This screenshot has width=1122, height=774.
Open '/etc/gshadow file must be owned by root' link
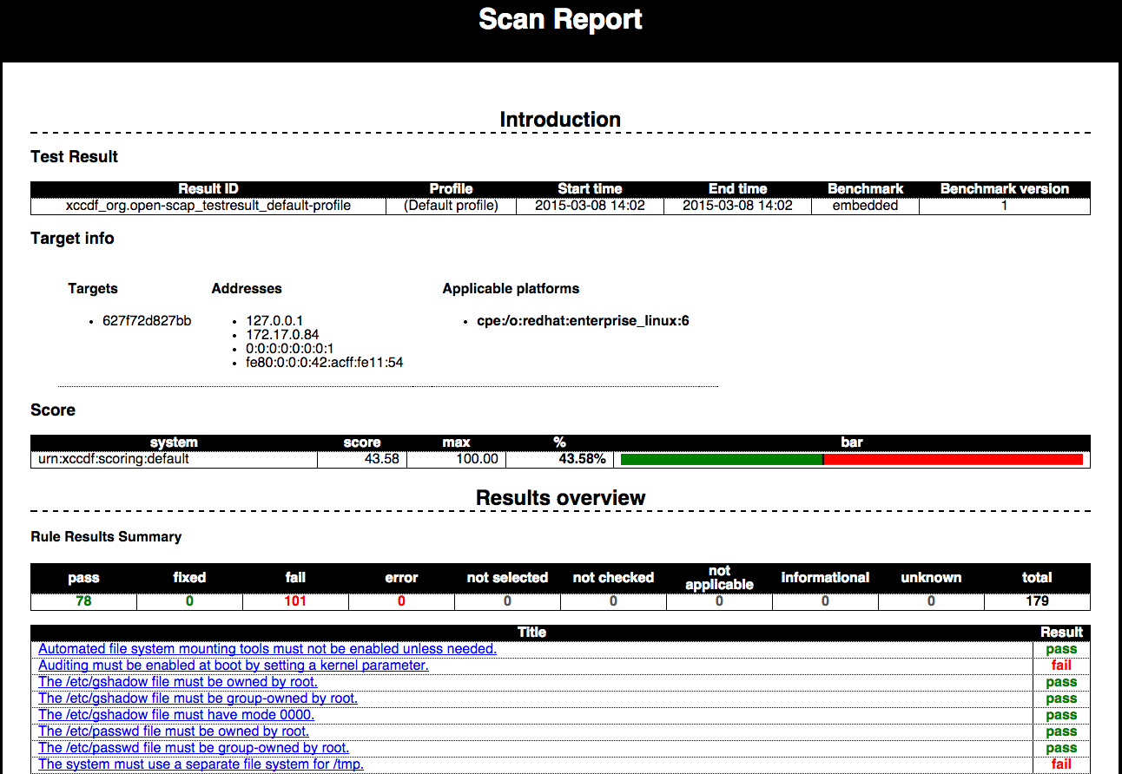coord(178,682)
